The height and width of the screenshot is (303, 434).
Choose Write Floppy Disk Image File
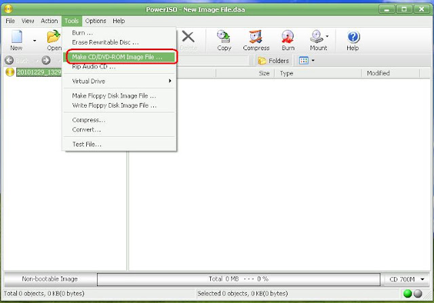pyautogui.click(x=119, y=106)
